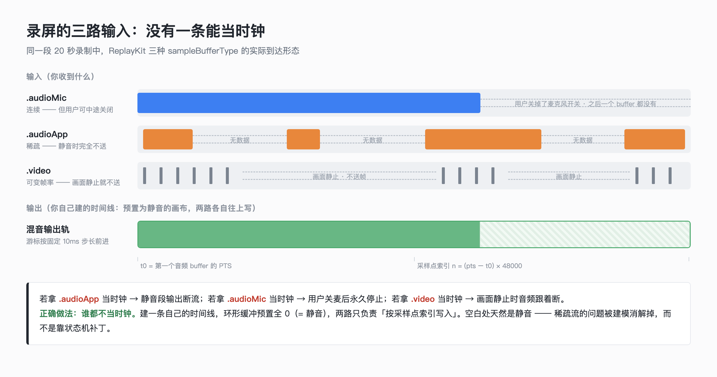This screenshot has width=717, height=377.
Task: Click the text 稀疏 —— 静音时完全不送
Action: click(66, 146)
